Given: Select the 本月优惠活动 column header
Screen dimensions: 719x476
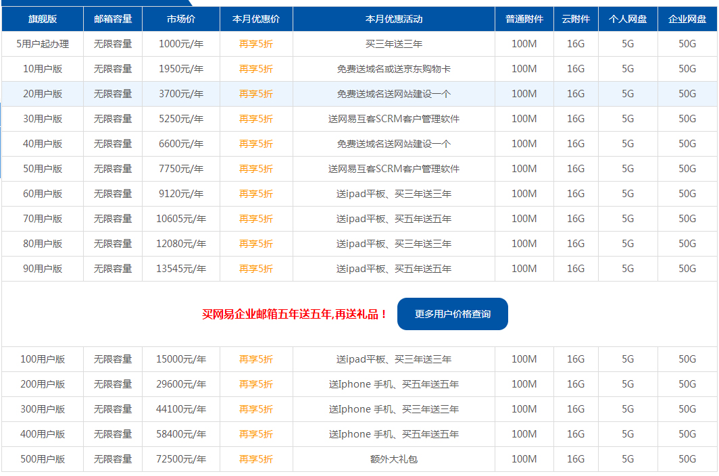Looking at the screenshot, I should click(x=394, y=19).
